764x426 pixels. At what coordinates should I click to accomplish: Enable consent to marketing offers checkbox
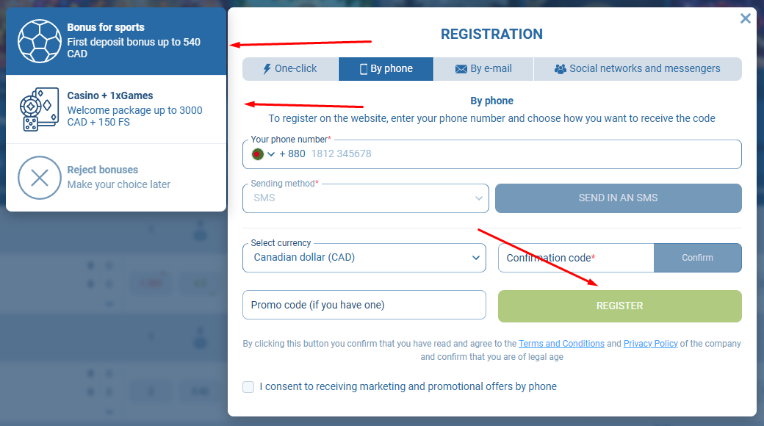[x=248, y=386]
